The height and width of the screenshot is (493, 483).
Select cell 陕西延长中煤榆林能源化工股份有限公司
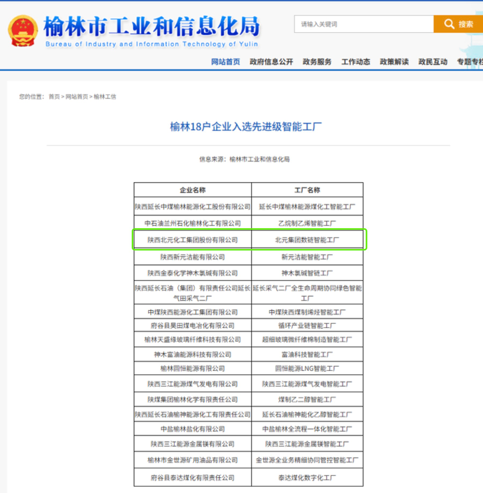[x=193, y=206]
